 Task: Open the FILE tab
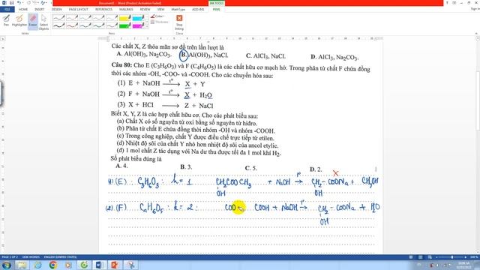(x=7, y=10)
